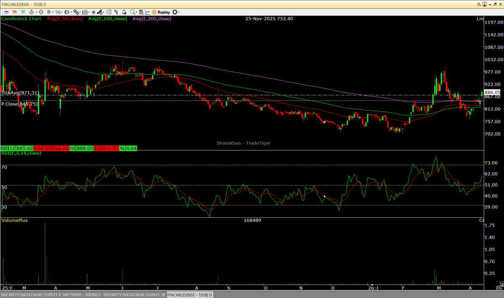
Task: Click the Cr label on the volume axis
Action: pos(481,220)
